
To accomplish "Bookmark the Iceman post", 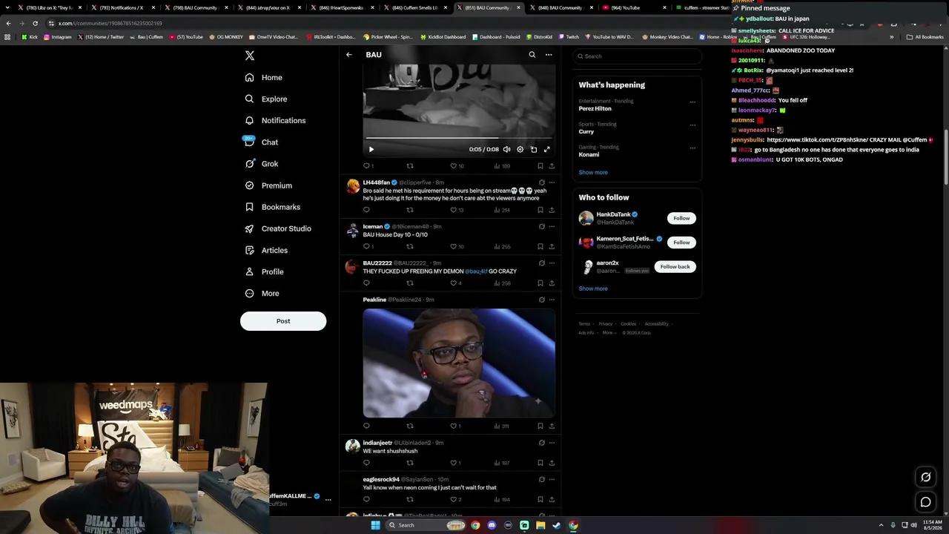I will 540,246.
